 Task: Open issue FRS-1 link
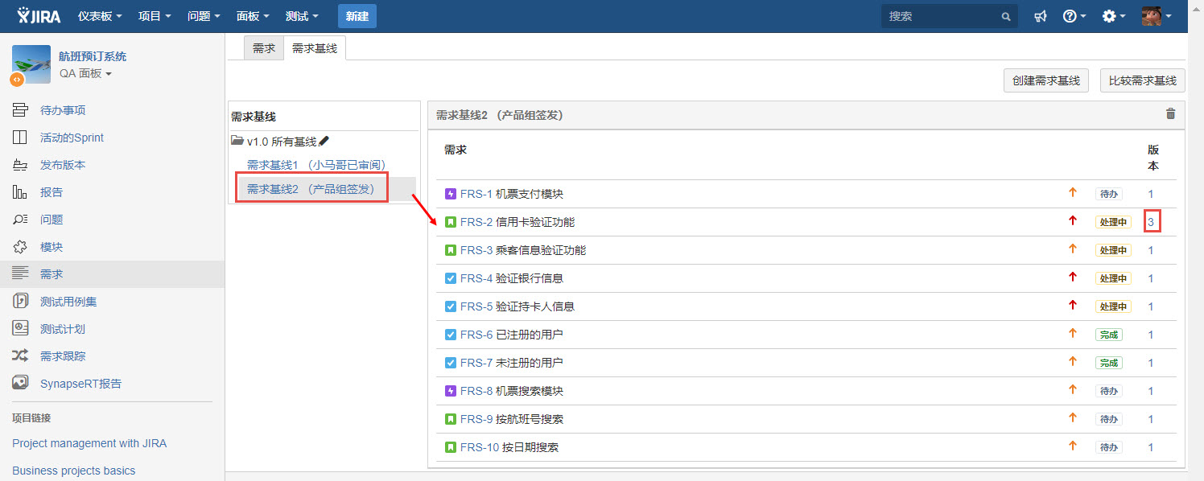(476, 194)
